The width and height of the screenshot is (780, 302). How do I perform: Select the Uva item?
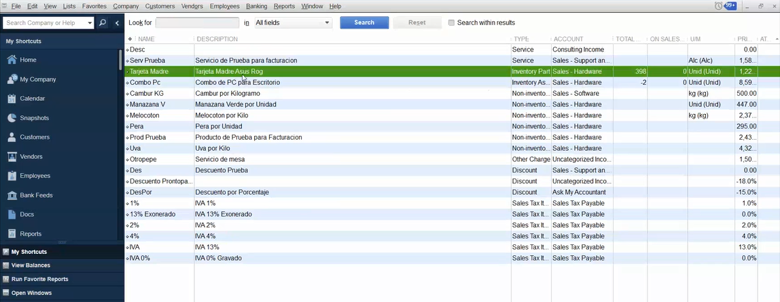point(135,148)
